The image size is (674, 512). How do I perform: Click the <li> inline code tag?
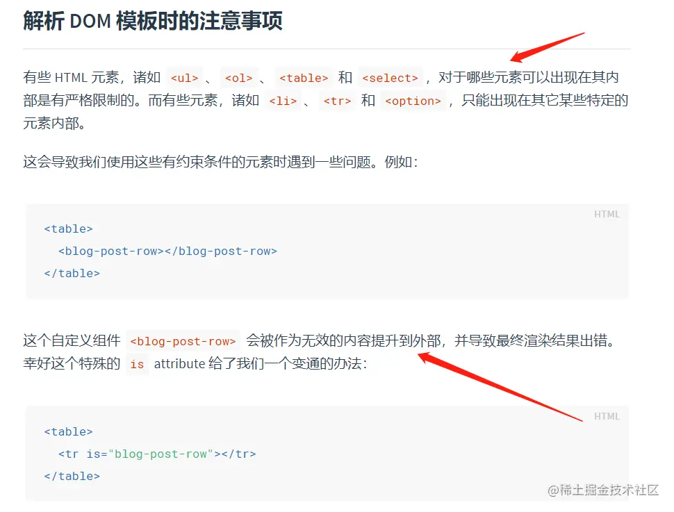pos(283,101)
